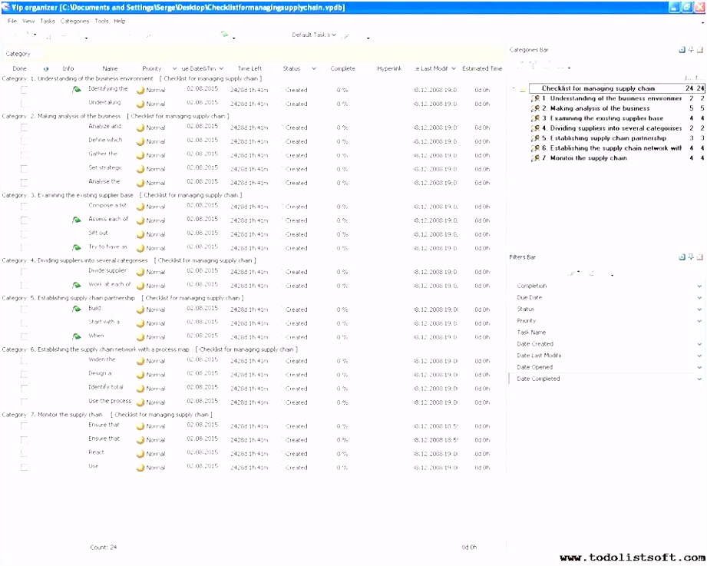707x566 pixels.
Task: Close the Filters Bar panel
Action: point(700,257)
